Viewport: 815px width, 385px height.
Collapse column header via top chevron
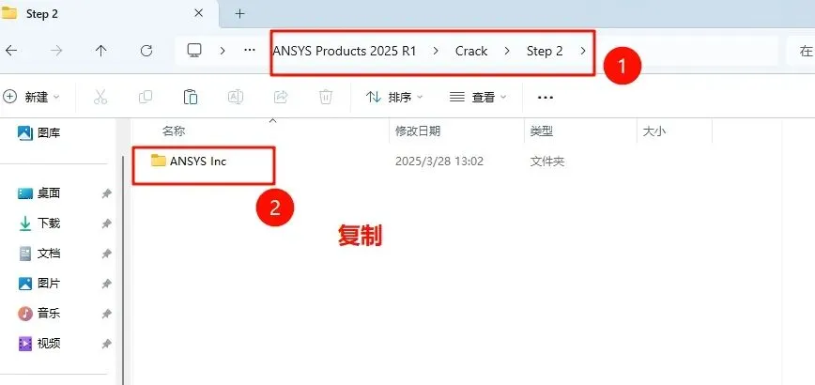tap(272, 120)
